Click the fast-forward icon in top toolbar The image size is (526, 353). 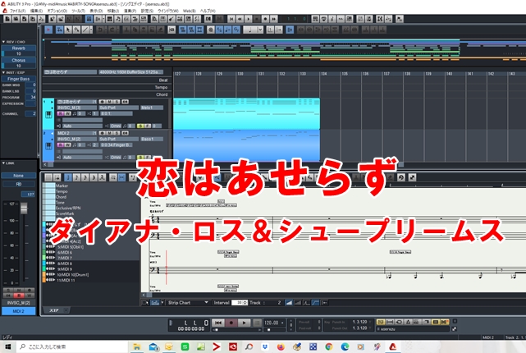coord(273,19)
